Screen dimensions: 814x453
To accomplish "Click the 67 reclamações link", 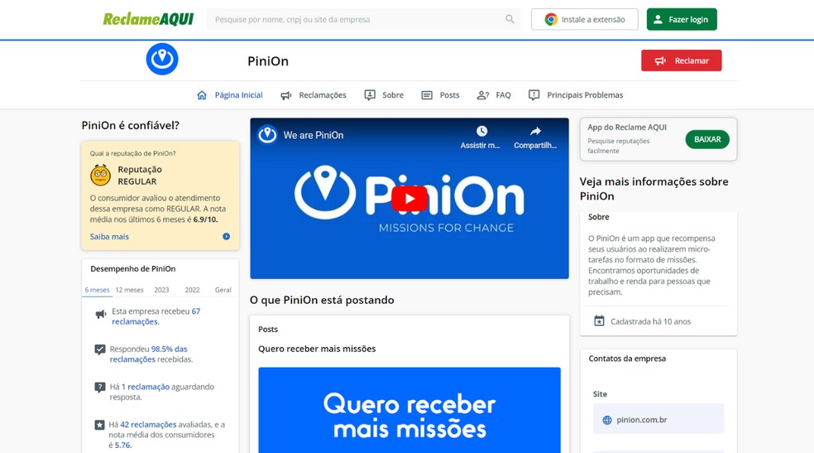I will coord(156,316).
